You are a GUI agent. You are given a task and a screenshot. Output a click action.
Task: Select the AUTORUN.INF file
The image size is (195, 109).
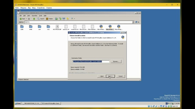(x=57, y=28)
